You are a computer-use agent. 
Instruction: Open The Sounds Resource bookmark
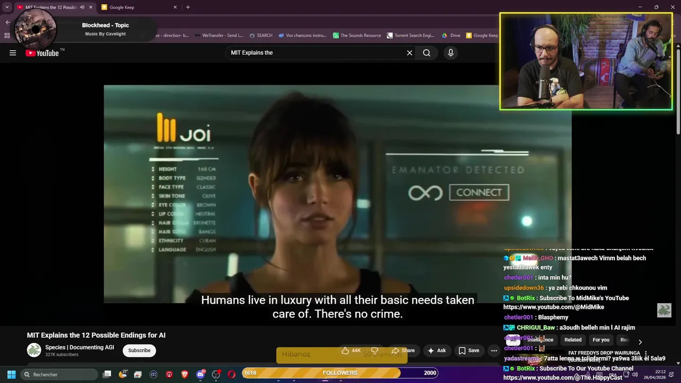[x=357, y=36]
